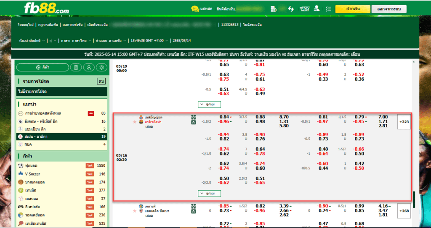
Task: Open the account person icon in sidebar
Action: [89, 67]
